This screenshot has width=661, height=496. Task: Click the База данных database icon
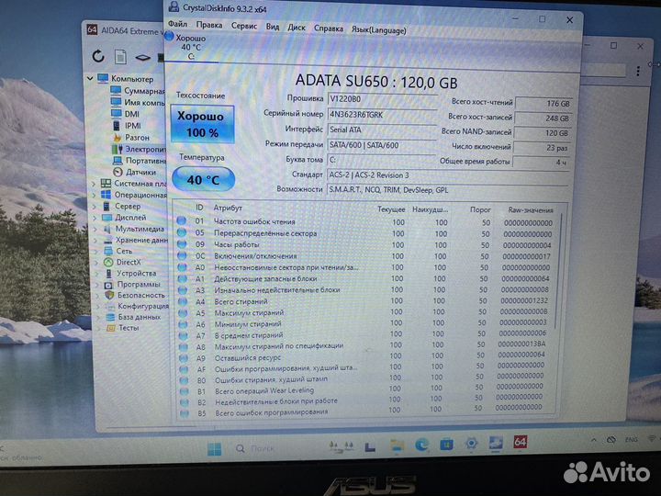[x=110, y=317]
